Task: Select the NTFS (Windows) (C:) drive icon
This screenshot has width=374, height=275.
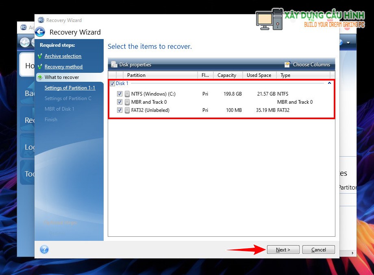Action: tap(127, 94)
